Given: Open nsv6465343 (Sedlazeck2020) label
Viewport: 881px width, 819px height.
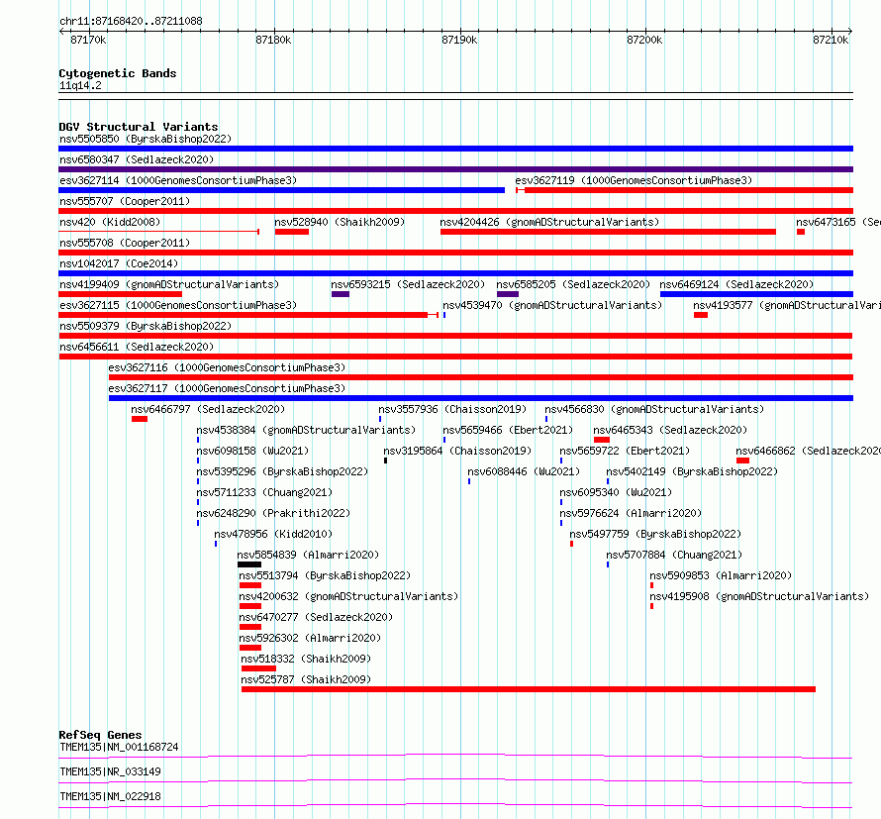Looking at the screenshot, I should (670, 430).
